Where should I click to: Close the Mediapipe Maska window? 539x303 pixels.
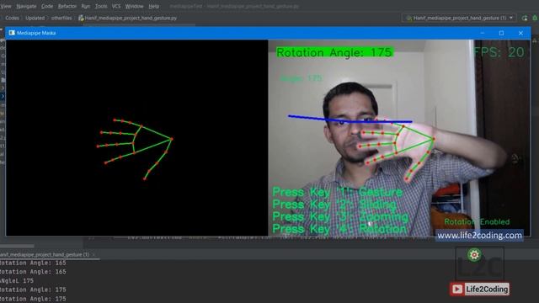click(520, 33)
